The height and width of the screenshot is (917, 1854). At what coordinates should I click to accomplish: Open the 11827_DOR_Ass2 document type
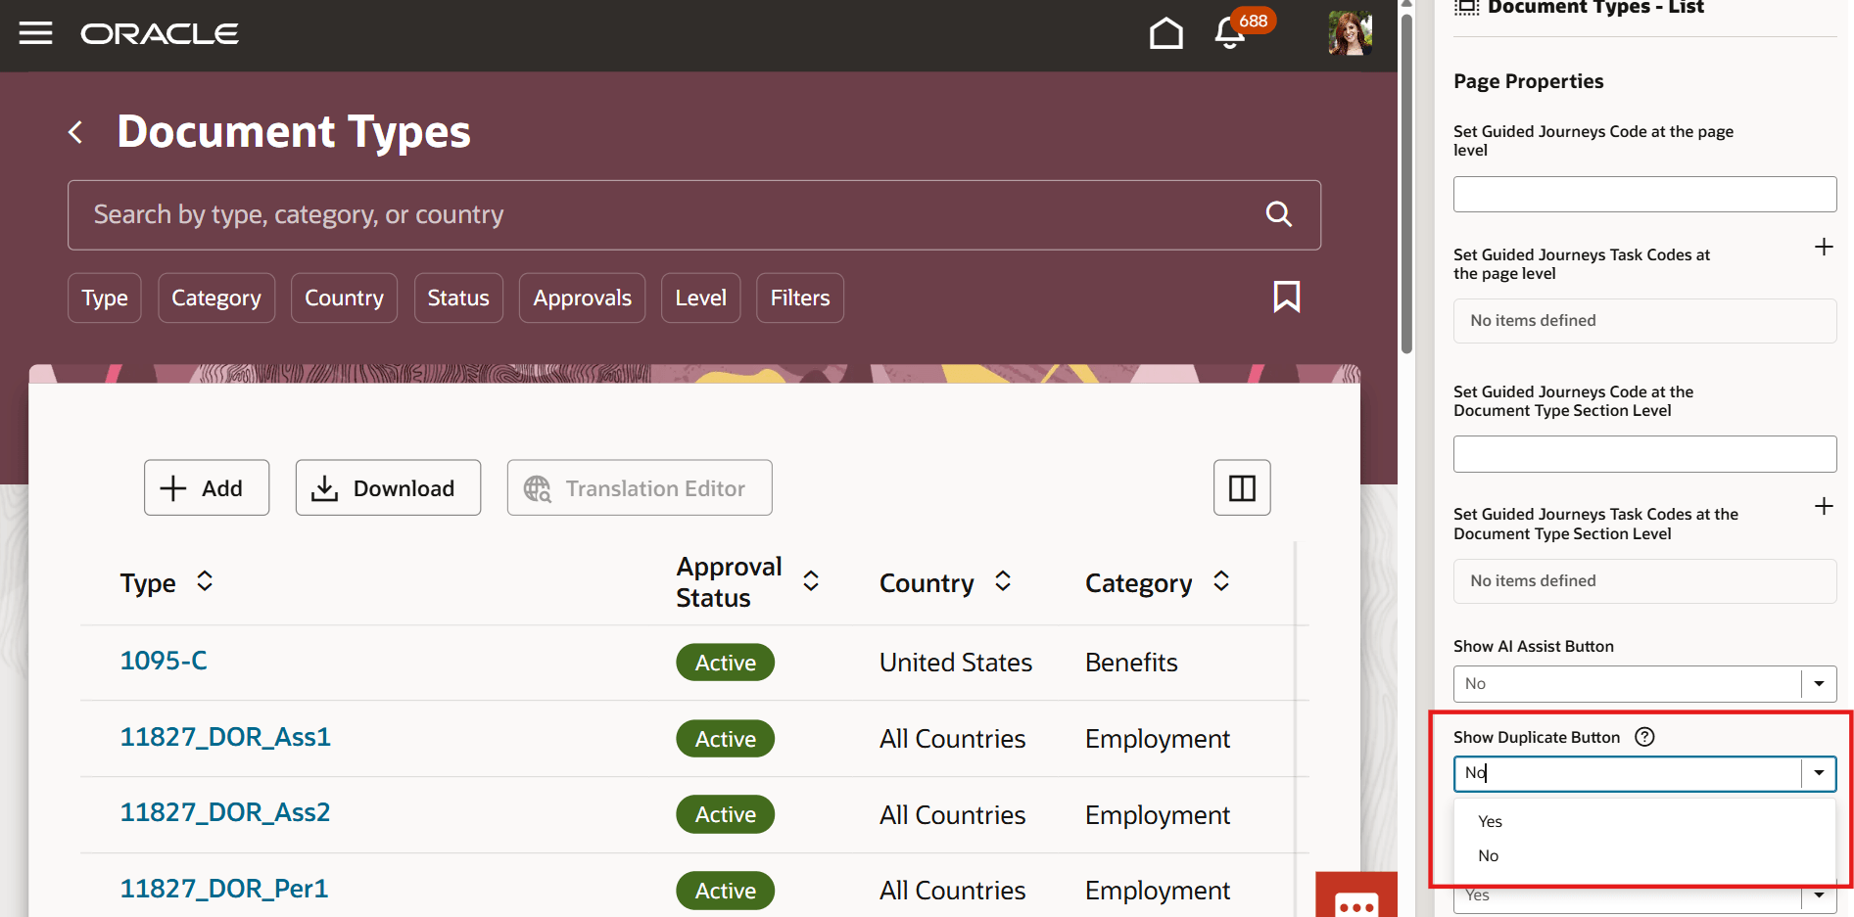click(x=225, y=812)
